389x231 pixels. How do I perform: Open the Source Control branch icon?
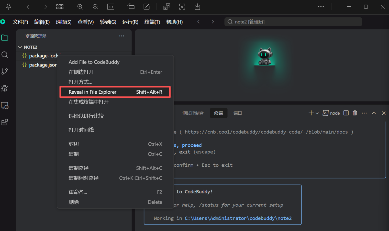click(x=5, y=71)
